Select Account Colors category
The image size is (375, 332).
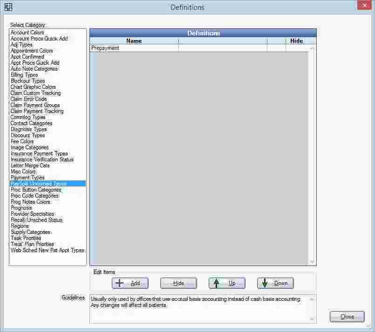click(27, 33)
